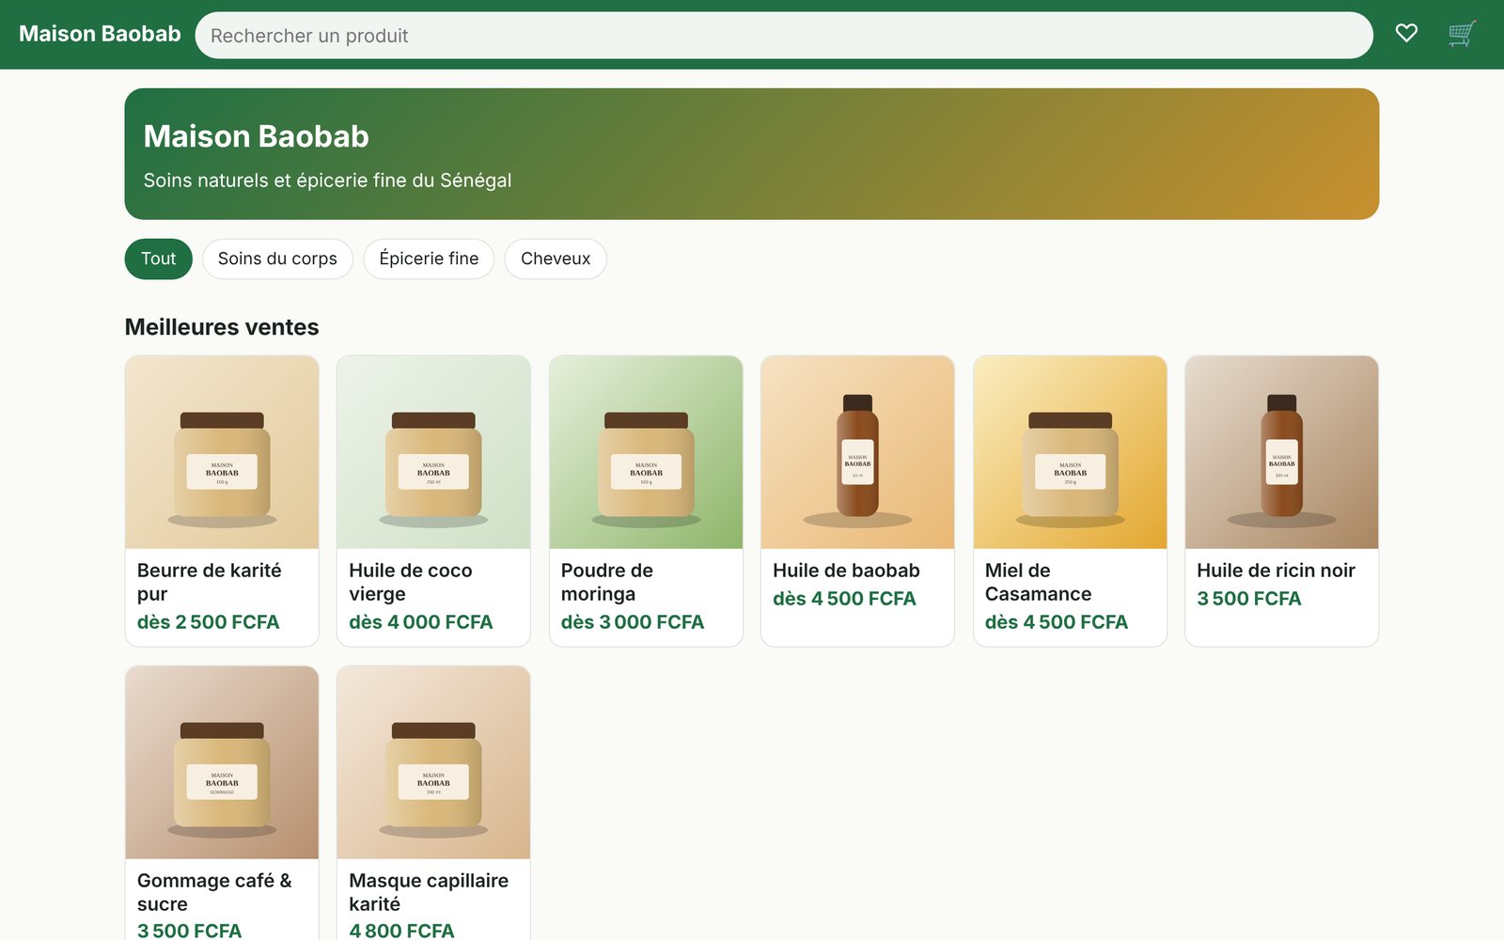This screenshot has height=940, width=1504.
Task: Select the Tout filter tab
Action: click(x=158, y=258)
